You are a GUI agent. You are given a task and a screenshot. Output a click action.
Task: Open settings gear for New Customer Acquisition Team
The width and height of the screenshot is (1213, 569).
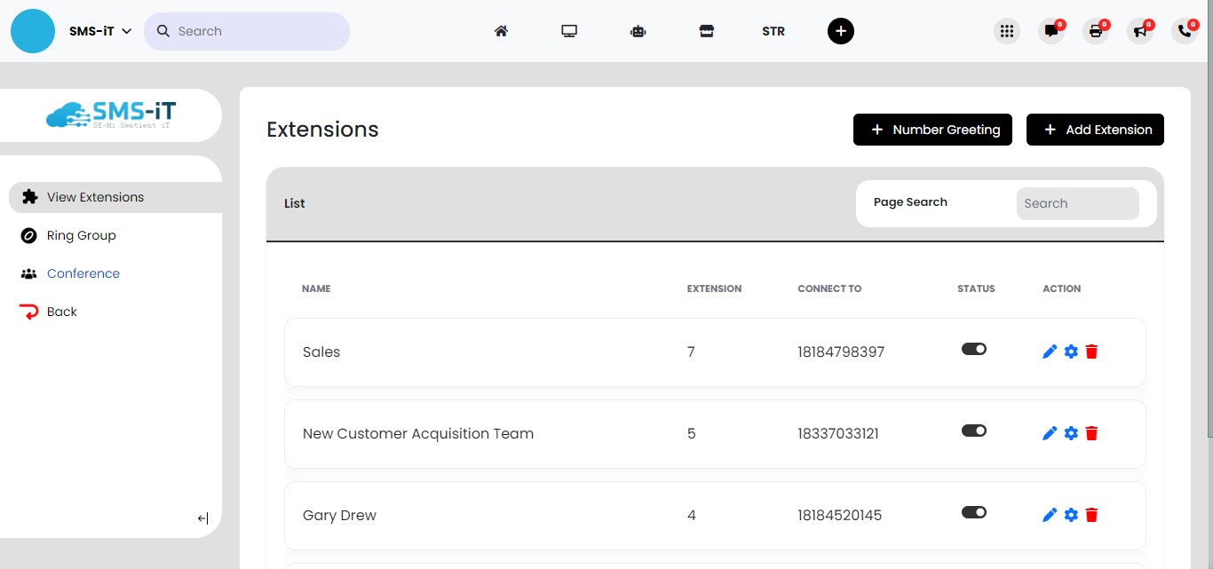[x=1071, y=433]
